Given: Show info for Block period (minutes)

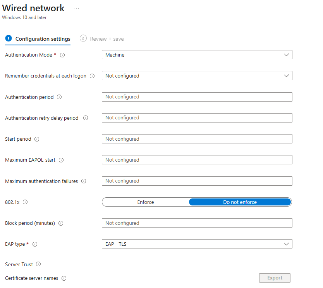Looking at the screenshot, I should pos(61,223).
